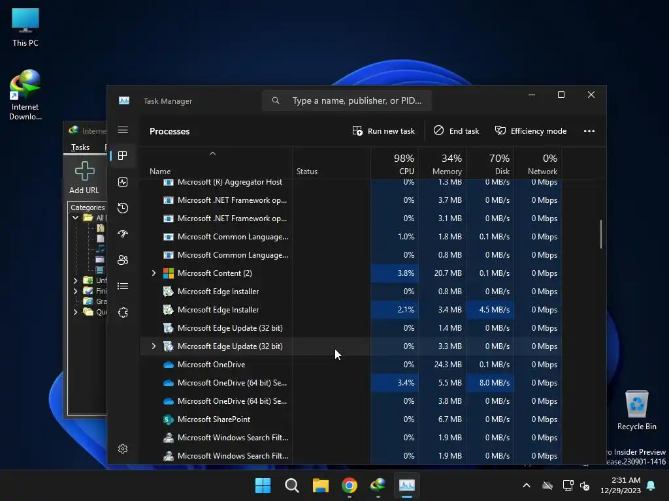669x501 pixels.
Task: Click Add URL in Internet Download Manager
Action: pos(84,178)
